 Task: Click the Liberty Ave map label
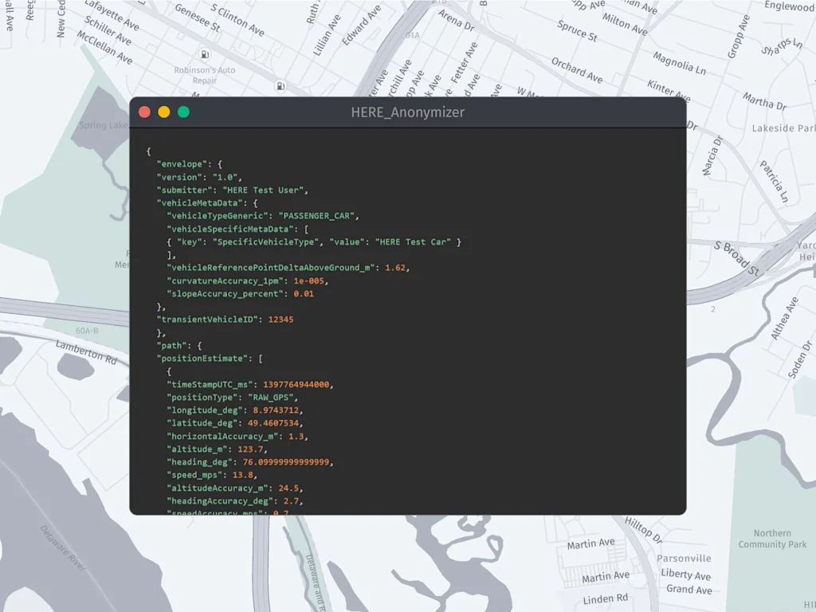pos(686,574)
